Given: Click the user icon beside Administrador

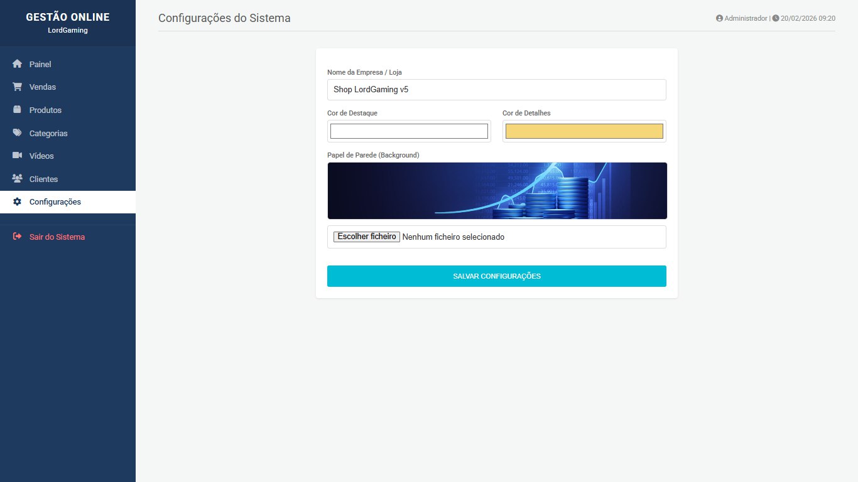Looking at the screenshot, I should (719, 19).
